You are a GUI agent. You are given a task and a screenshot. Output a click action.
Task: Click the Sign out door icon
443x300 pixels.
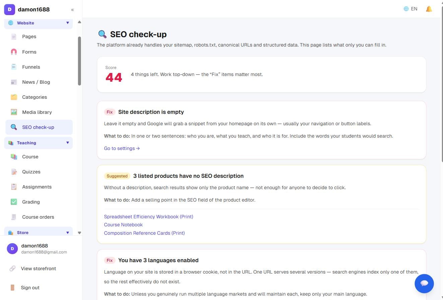coord(12,288)
